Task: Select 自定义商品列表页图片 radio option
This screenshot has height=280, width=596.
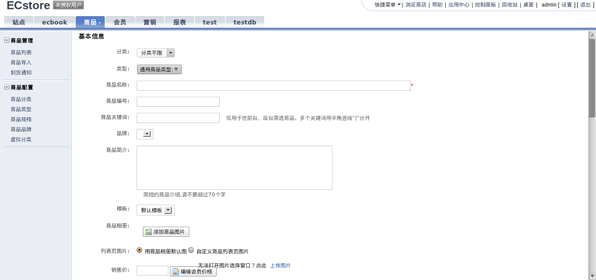Action: click(x=192, y=250)
